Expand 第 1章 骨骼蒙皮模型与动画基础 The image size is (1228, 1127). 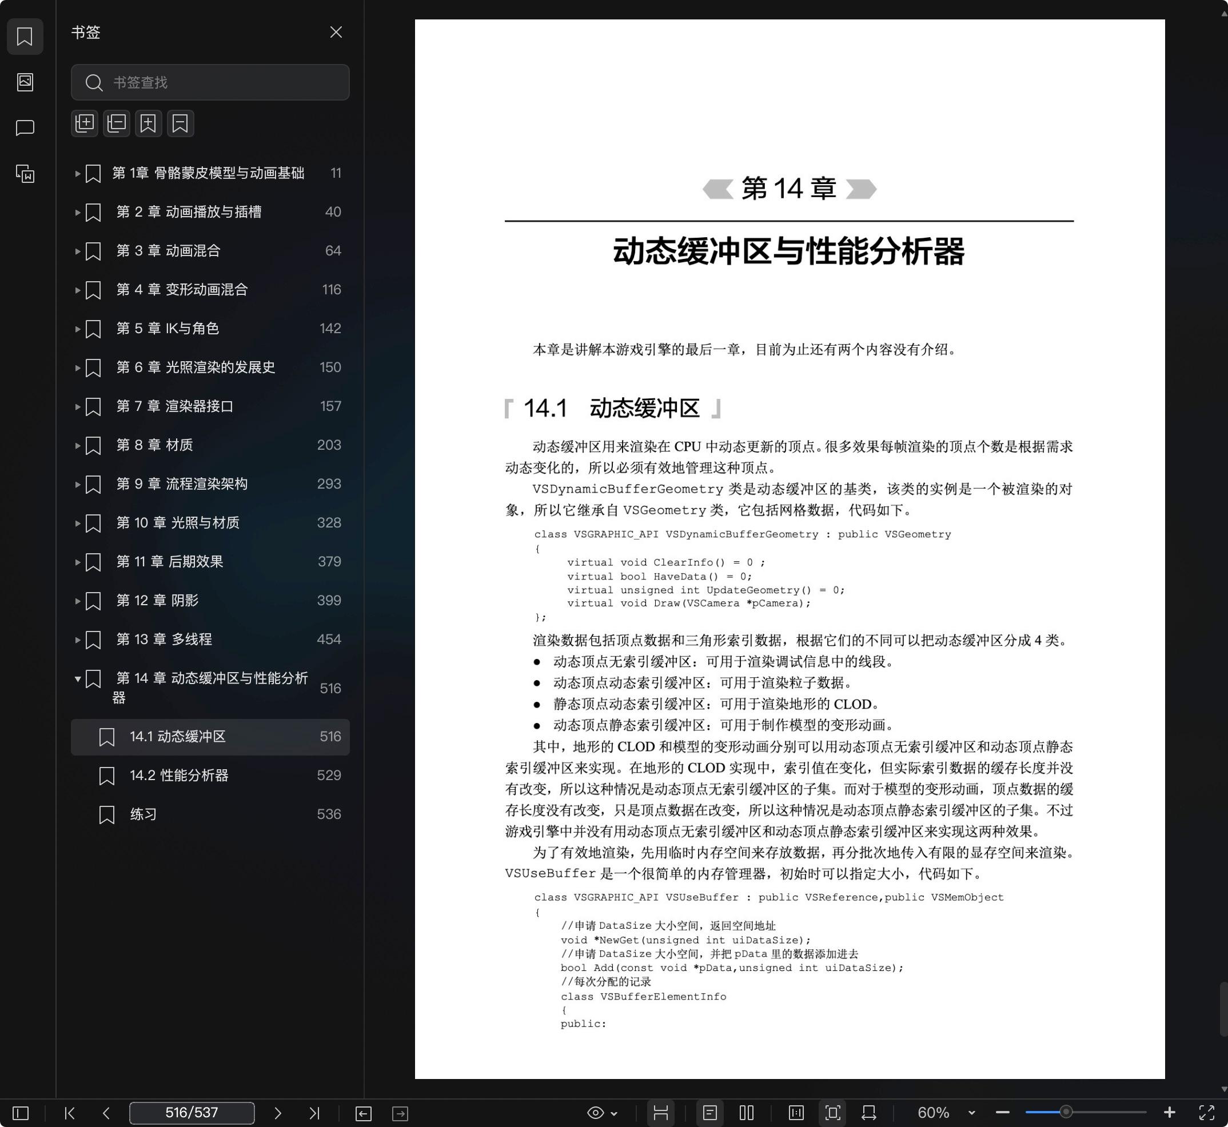click(x=78, y=174)
